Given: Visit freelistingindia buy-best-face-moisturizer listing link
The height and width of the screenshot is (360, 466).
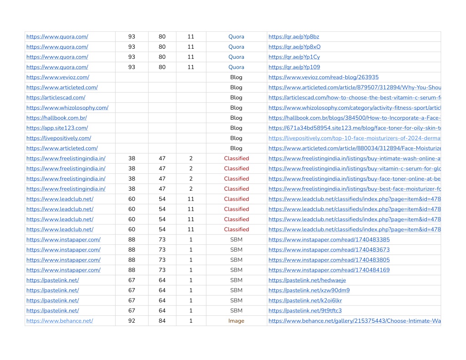Looking at the screenshot, I should point(355,188).
